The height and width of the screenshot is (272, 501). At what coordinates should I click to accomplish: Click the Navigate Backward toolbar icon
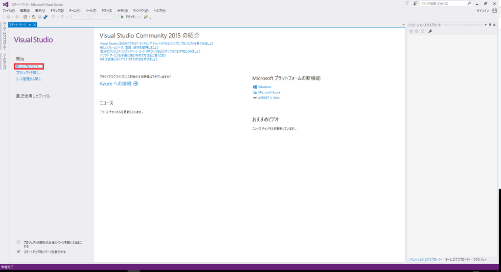point(8,17)
